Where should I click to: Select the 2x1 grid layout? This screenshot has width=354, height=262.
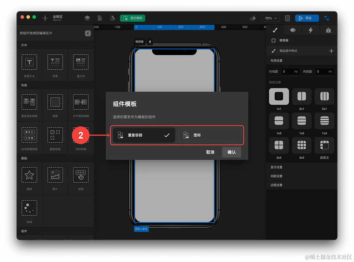(301, 96)
